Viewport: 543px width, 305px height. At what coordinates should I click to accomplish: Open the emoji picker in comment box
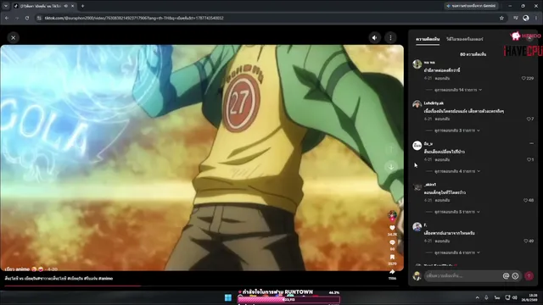515,276
